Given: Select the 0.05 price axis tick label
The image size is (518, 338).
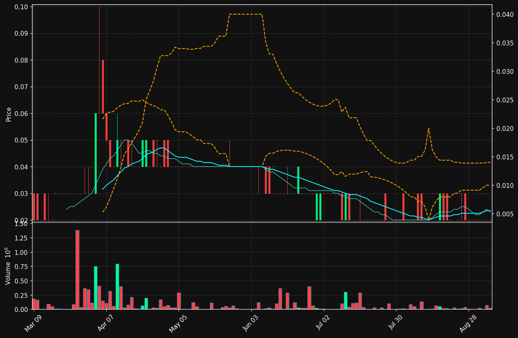Looking at the screenshot, I should tap(21, 140).
